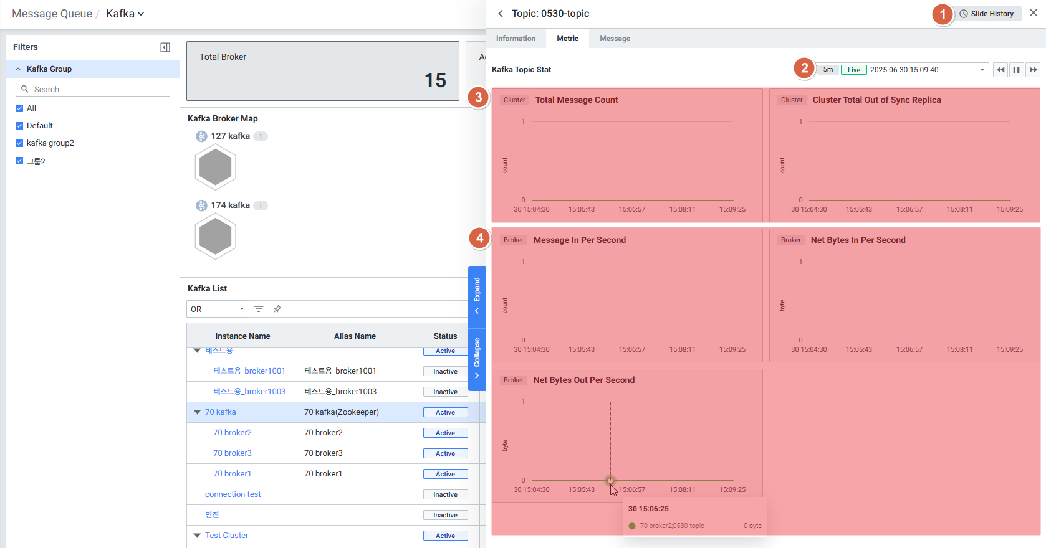Screen dimensions: 1046x548
Task: Toggle the Default group checkbox
Action: [x=19, y=126]
